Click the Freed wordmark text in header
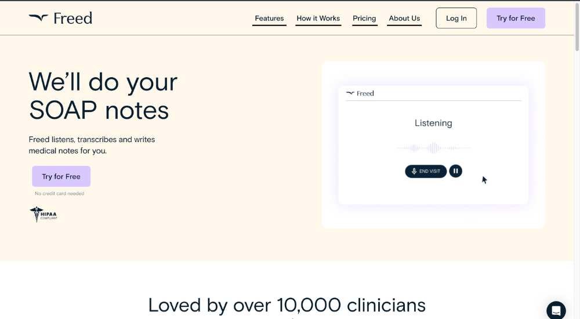 pyautogui.click(x=73, y=18)
